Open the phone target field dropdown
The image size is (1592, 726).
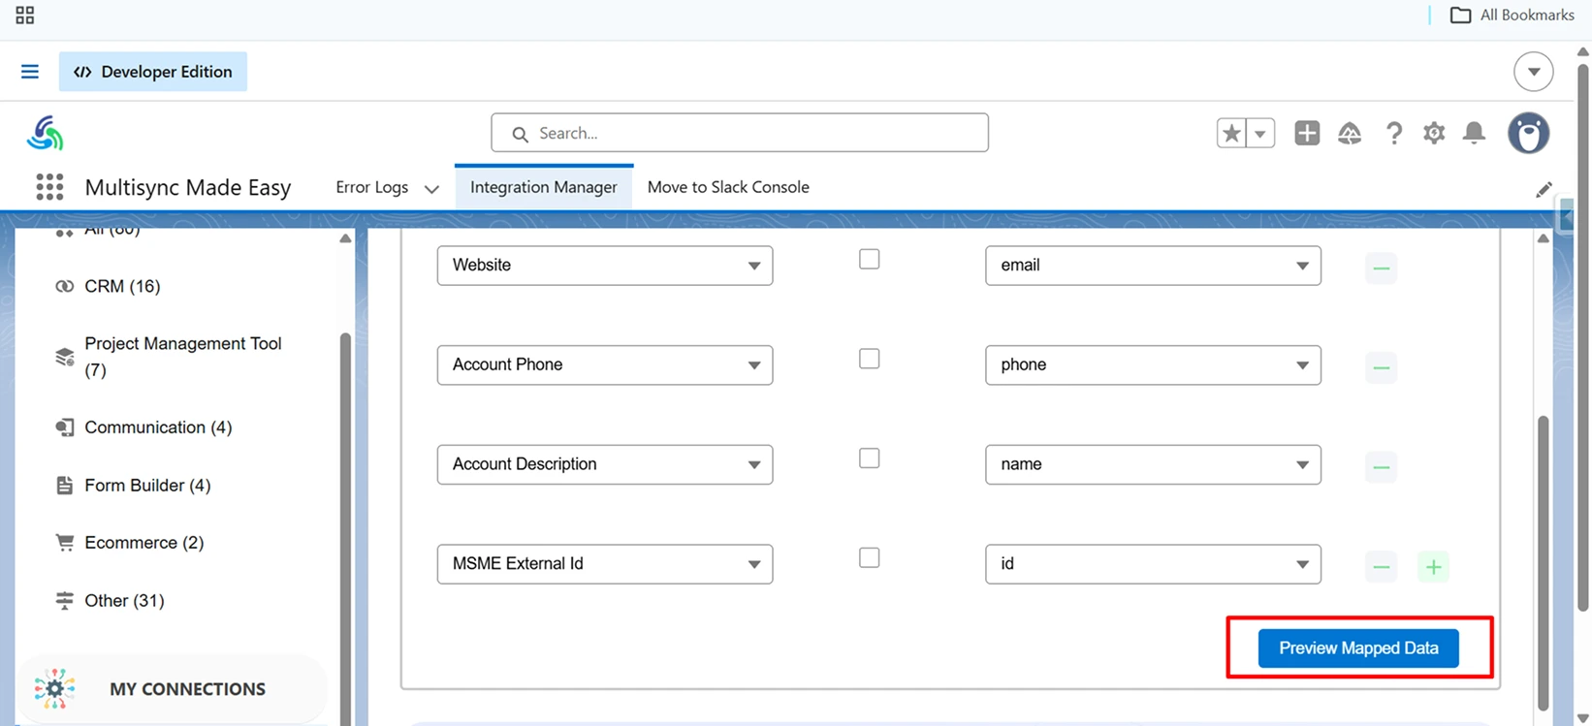tap(1153, 365)
